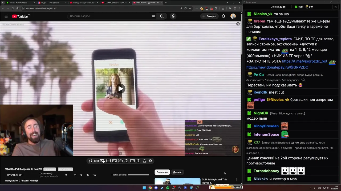Click the broadcast waves icon in the video toolbar
This screenshot has height=191, width=341.
[x=96, y=161]
